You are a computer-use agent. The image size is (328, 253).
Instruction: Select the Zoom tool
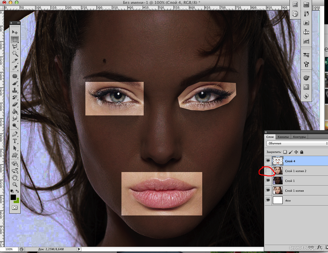click(15, 185)
